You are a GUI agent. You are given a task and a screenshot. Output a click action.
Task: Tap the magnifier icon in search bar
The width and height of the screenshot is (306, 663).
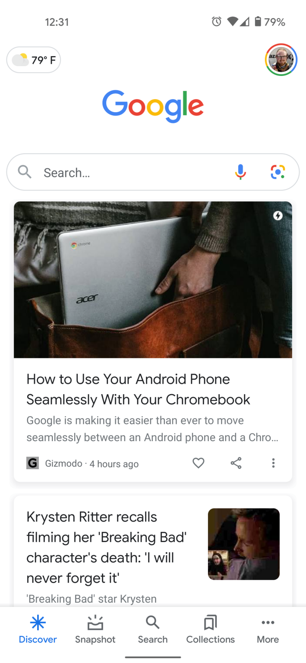pos(25,172)
